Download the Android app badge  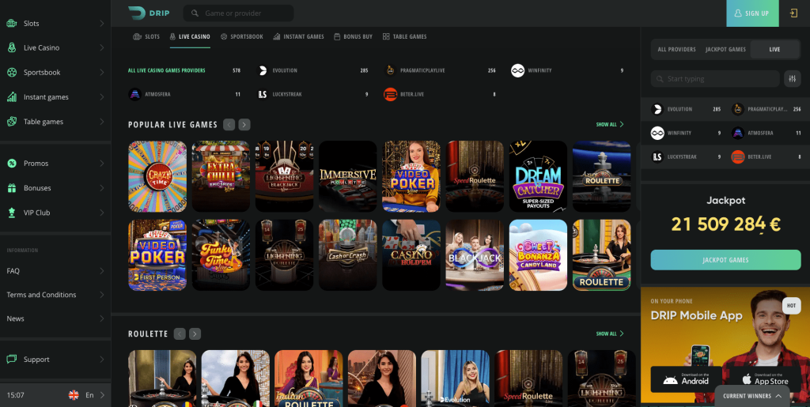click(x=684, y=379)
